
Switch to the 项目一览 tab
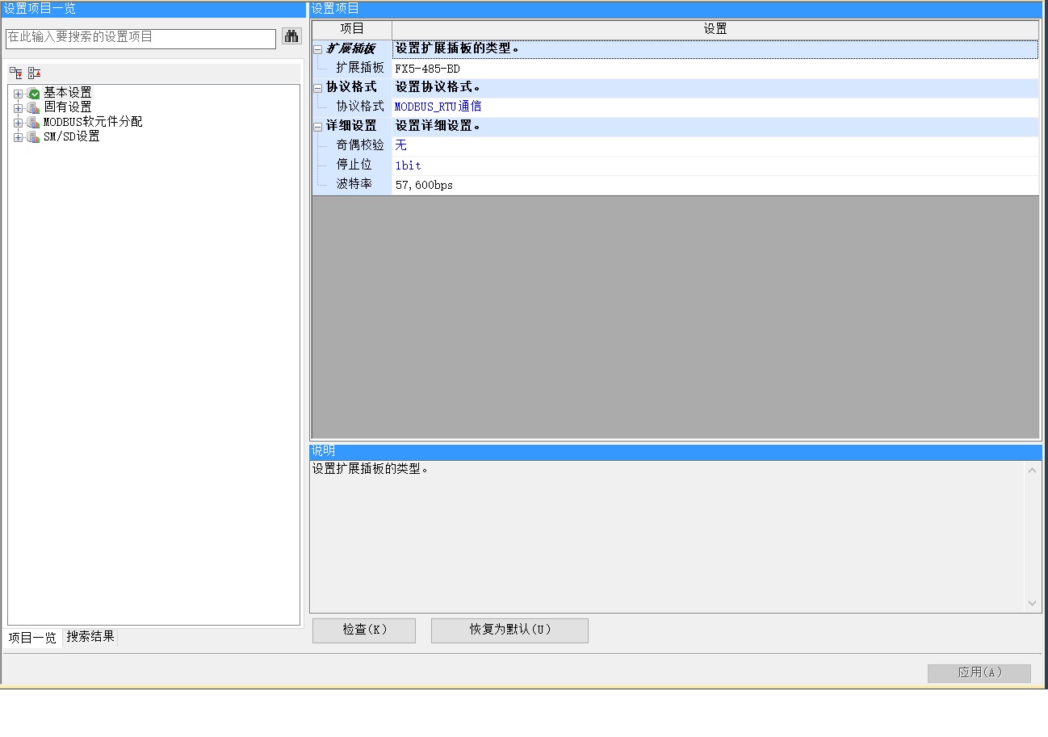coord(32,638)
